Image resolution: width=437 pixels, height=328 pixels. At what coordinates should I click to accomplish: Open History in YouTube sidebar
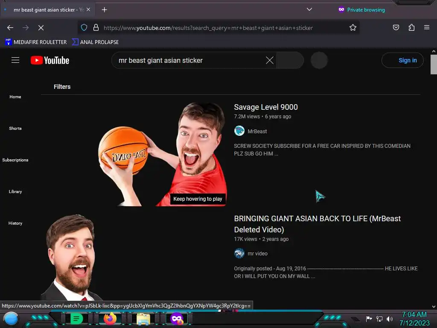tap(15, 223)
